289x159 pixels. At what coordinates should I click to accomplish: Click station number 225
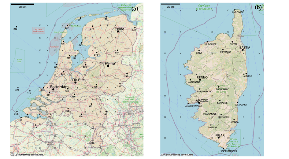(56, 67)
